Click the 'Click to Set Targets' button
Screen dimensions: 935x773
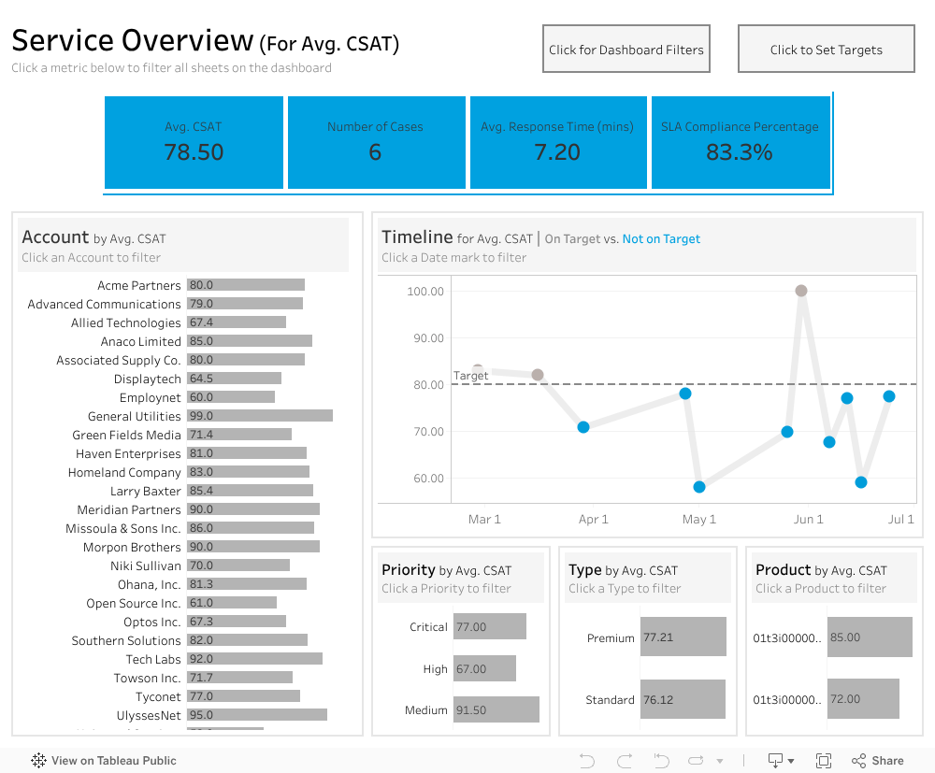pyautogui.click(x=826, y=49)
